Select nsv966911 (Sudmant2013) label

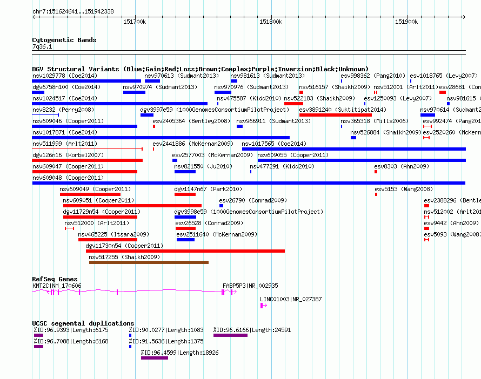click(273, 121)
